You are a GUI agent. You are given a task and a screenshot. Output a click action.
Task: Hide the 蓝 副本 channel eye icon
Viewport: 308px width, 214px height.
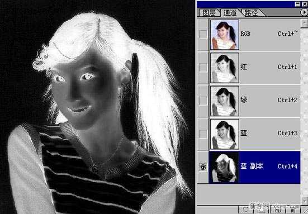(x=202, y=167)
